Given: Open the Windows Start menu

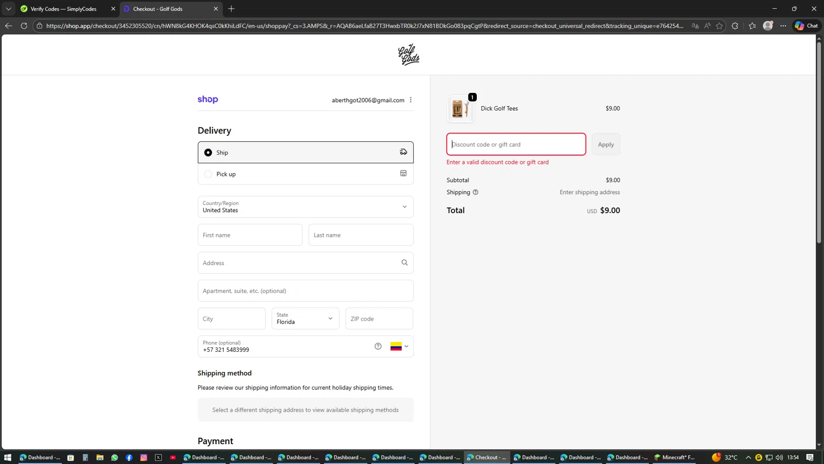Looking at the screenshot, I should [x=8, y=457].
